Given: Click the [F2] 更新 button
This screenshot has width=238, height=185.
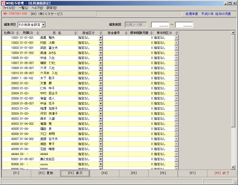Looking at the screenshot, I should coord(46,173).
